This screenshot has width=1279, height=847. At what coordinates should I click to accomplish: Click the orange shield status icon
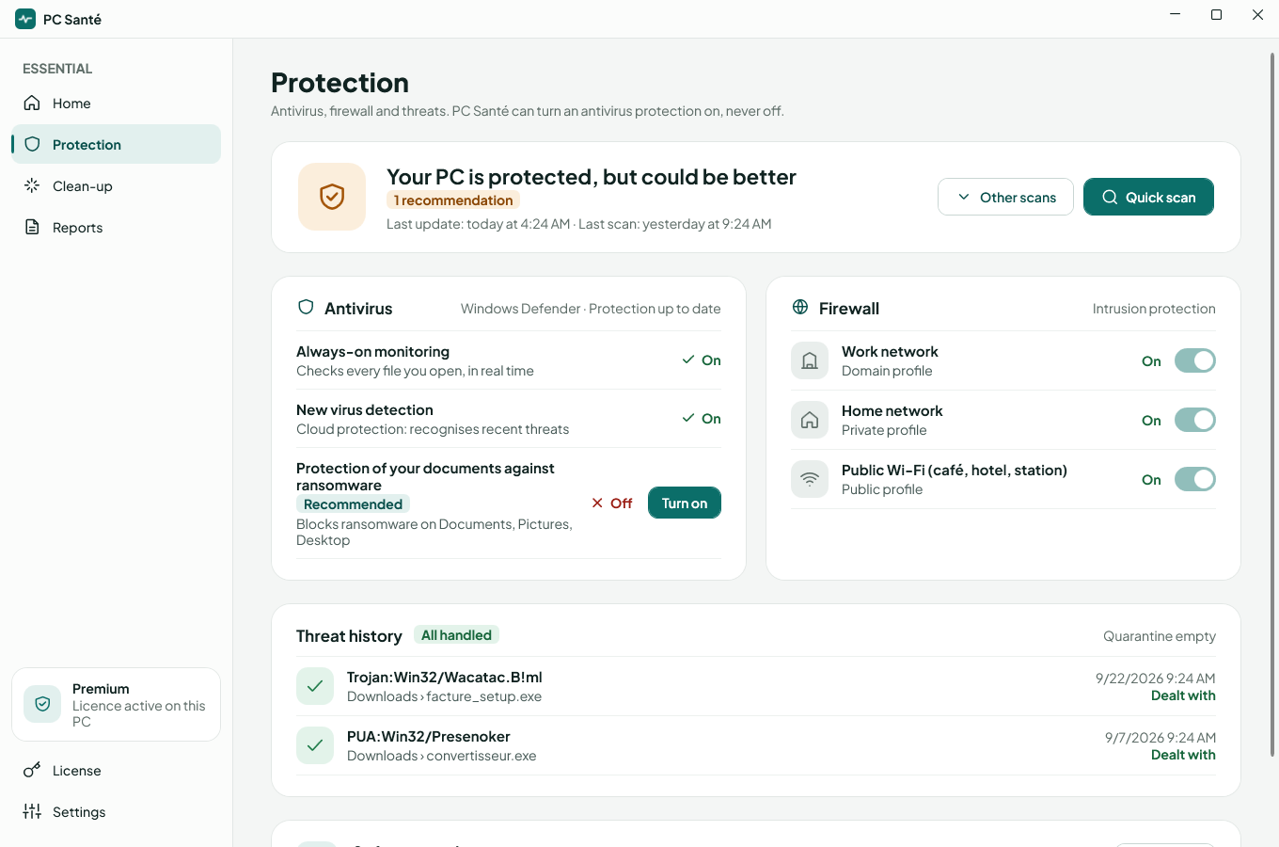tap(332, 197)
